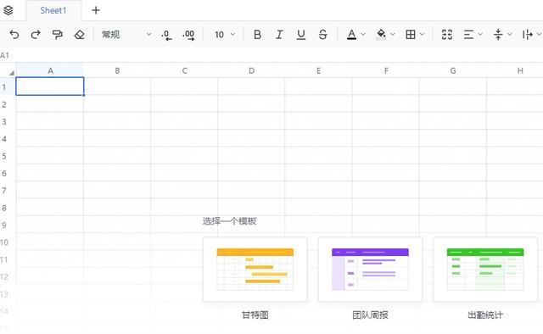The width and height of the screenshot is (543, 334).
Task: Toggle italic formatting
Action: click(279, 35)
